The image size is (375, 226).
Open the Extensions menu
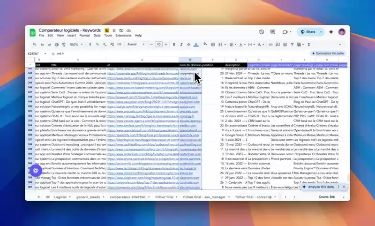pos(123,35)
